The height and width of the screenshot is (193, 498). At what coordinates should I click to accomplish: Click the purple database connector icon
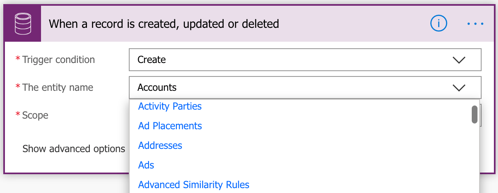(23, 24)
